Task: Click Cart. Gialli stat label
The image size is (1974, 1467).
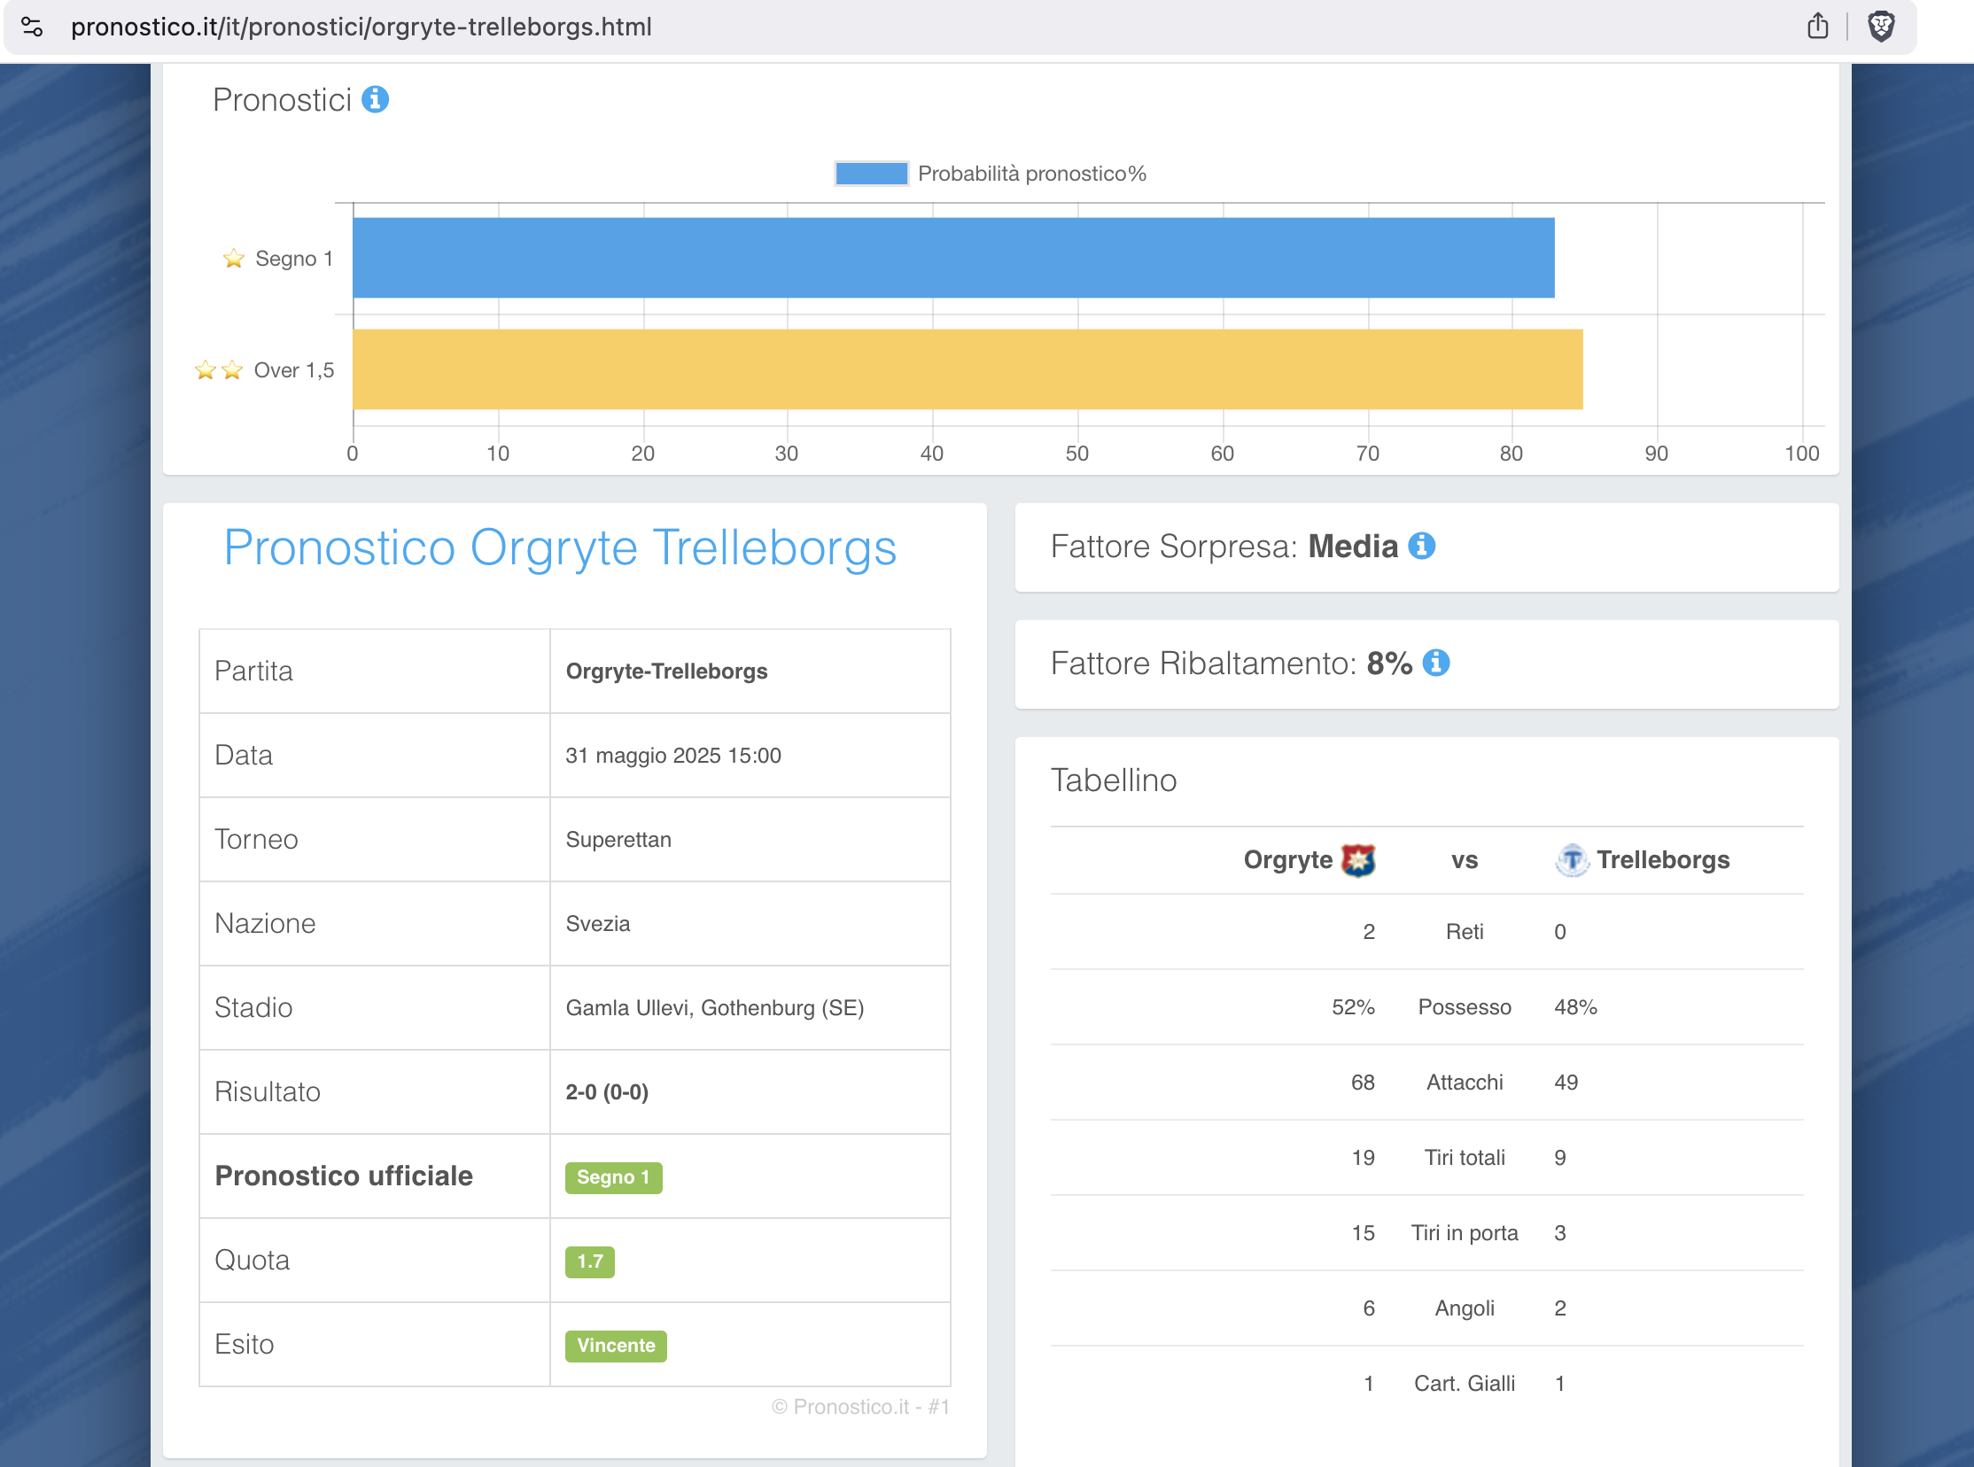Action: pyautogui.click(x=1465, y=1385)
